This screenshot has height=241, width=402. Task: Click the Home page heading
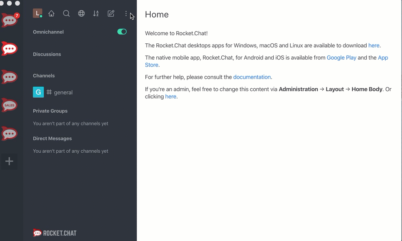coord(157,15)
